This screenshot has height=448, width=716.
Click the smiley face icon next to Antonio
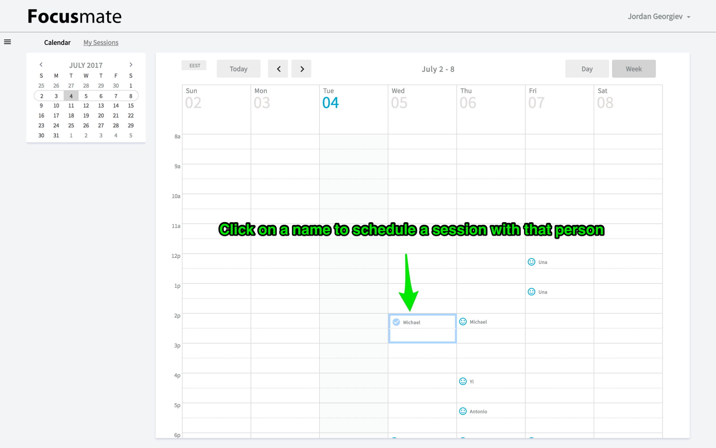(463, 411)
